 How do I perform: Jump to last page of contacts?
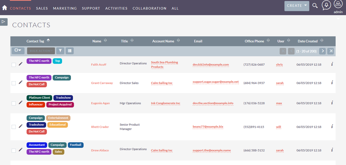point(331,51)
